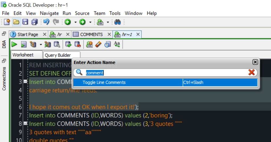271x142 pixels.
Task: Open the Explain Plan dropdown arrow
Action: pos(41,45)
